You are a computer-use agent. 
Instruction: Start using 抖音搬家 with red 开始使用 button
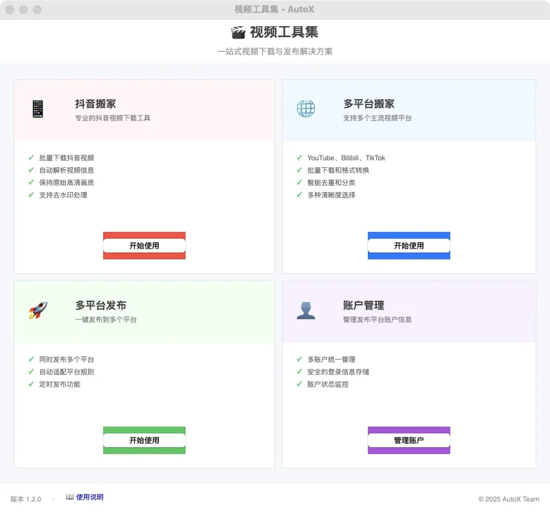144,246
